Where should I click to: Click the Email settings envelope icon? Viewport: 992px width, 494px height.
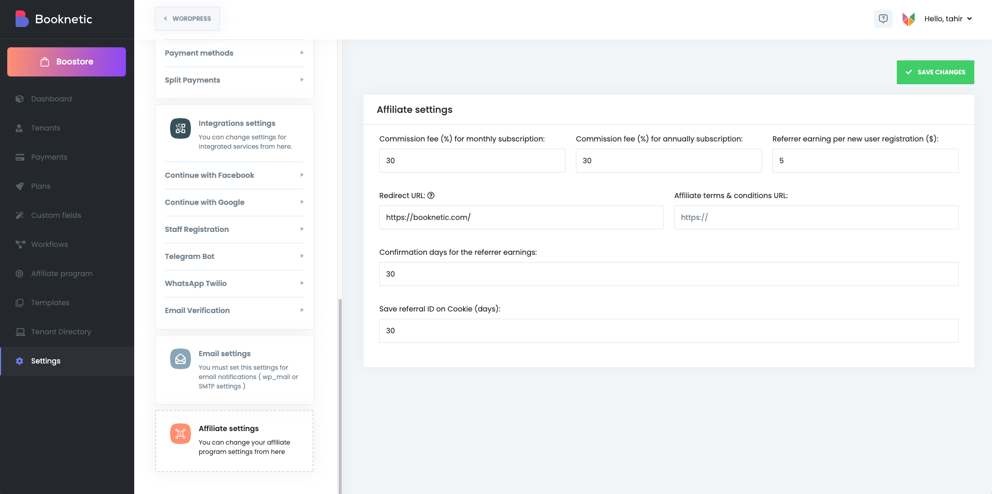(181, 359)
